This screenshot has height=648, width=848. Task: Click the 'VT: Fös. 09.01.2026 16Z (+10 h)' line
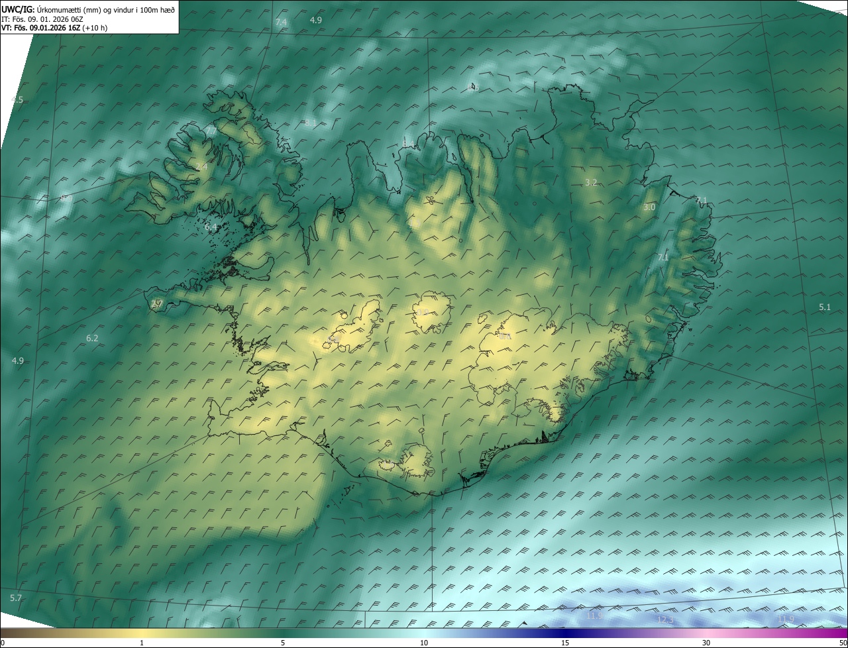(x=54, y=28)
